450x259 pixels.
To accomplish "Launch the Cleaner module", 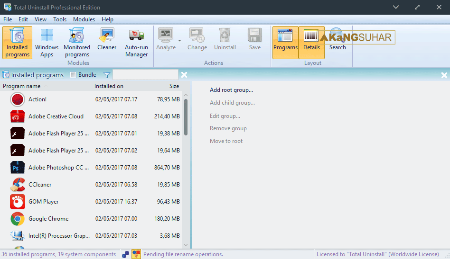I will 107,39.
